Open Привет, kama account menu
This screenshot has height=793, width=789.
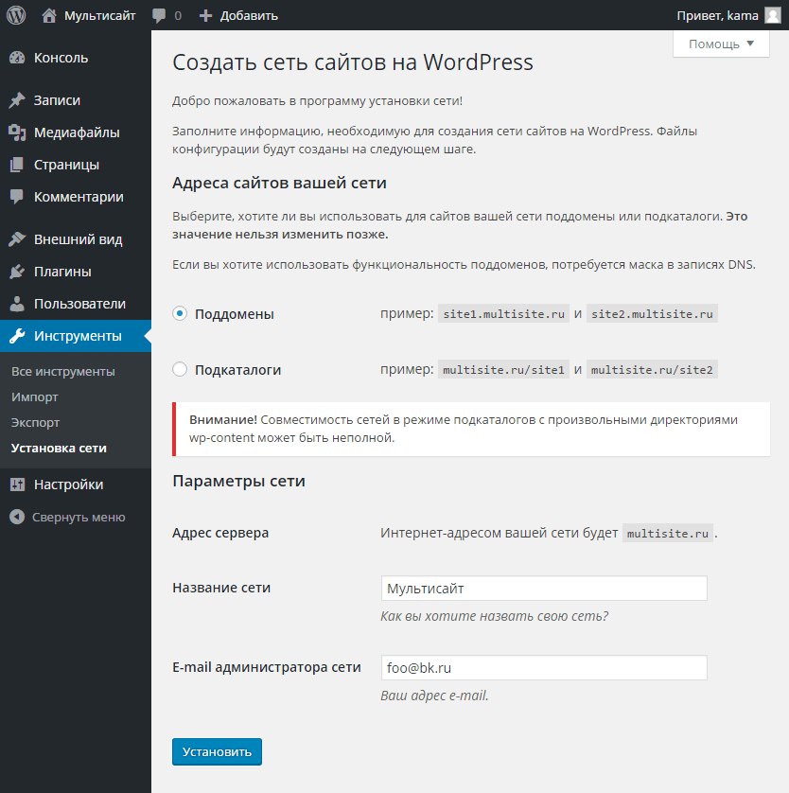pos(728,16)
